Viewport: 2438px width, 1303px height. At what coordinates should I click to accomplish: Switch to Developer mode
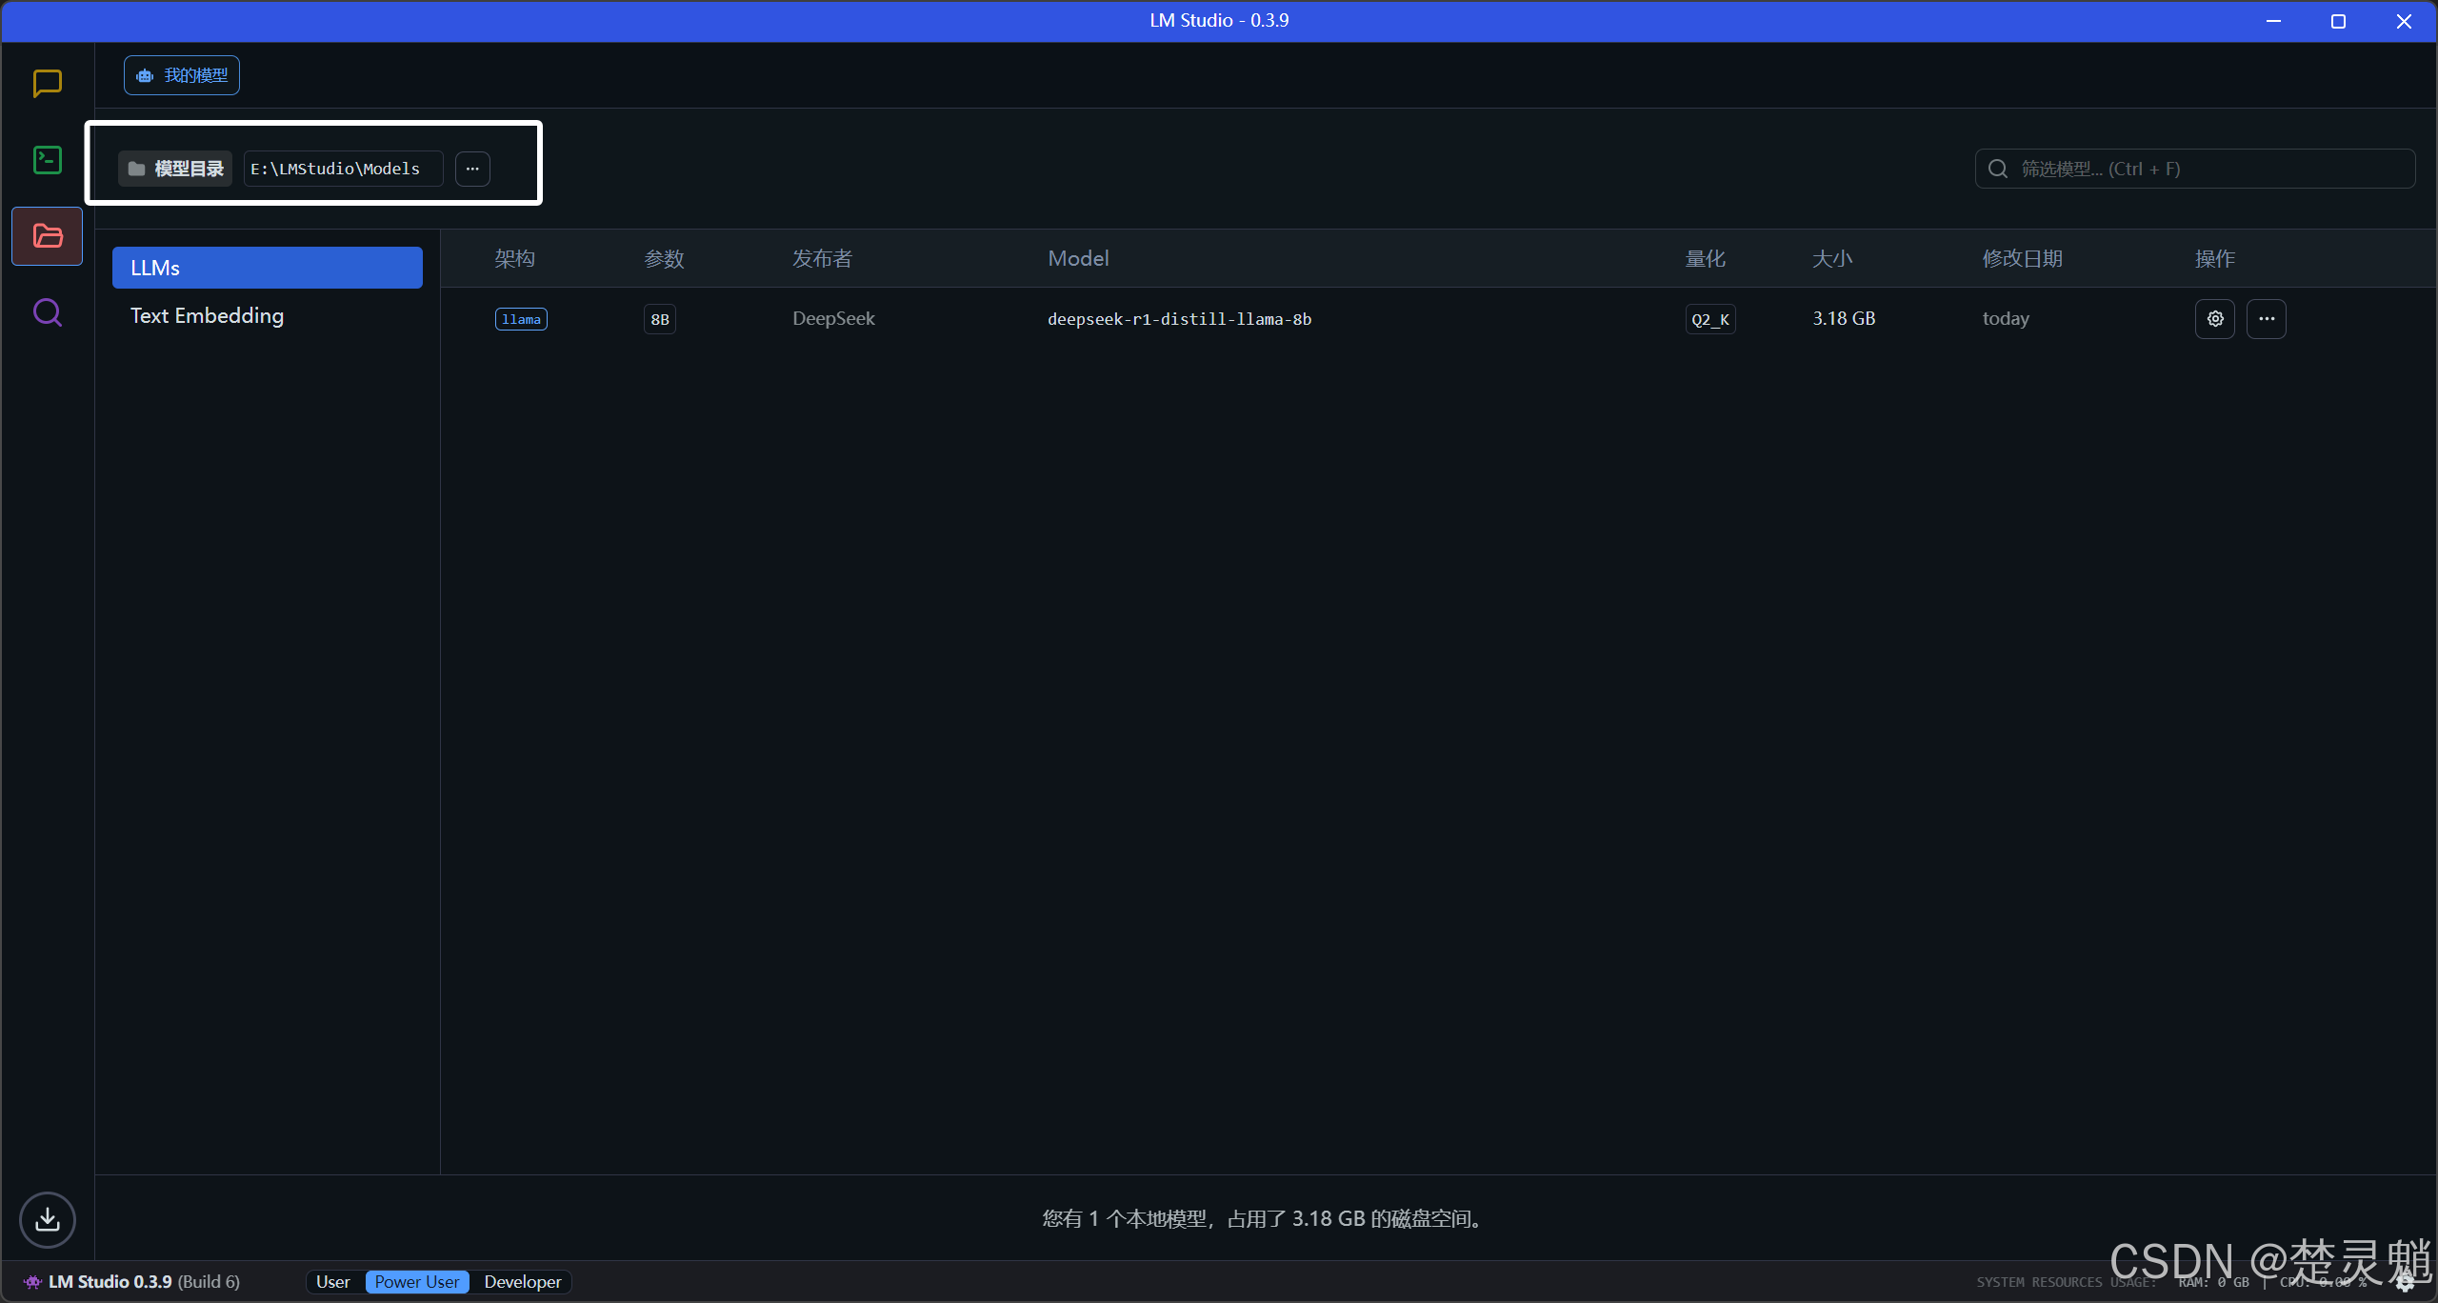click(523, 1282)
